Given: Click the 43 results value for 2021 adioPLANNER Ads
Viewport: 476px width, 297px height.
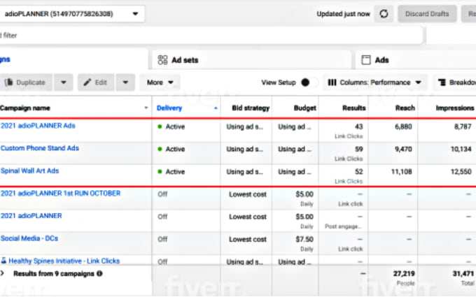Looking at the screenshot, I should [359, 126].
